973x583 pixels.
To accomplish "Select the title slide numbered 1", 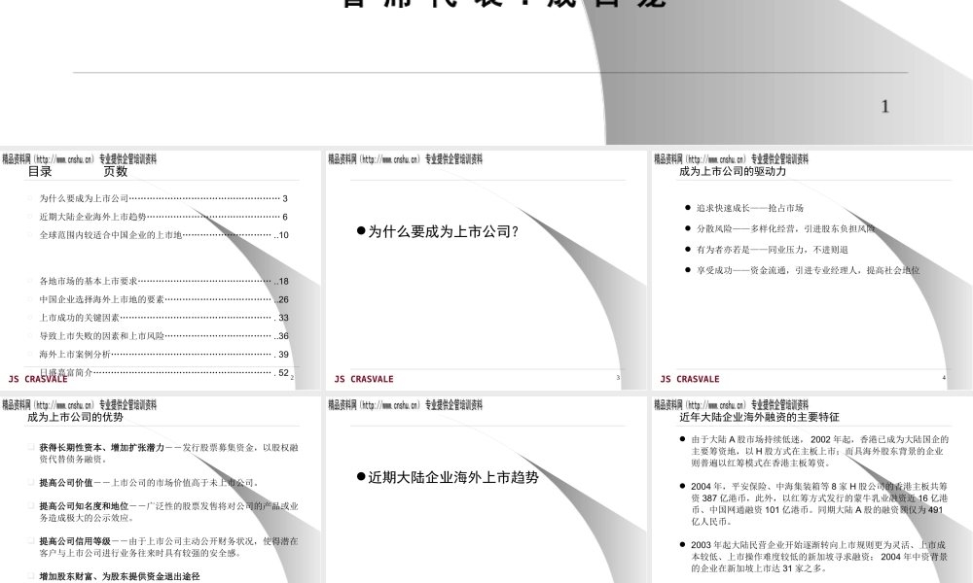I will coord(486,72).
